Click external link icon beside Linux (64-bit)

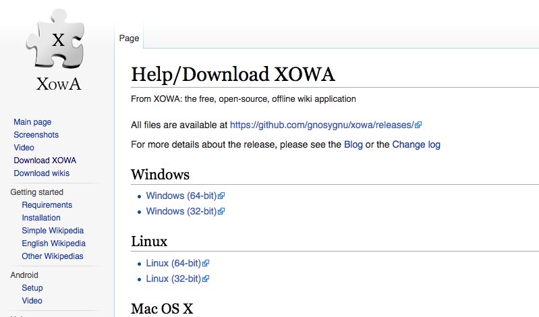click(x=206, y=263)
